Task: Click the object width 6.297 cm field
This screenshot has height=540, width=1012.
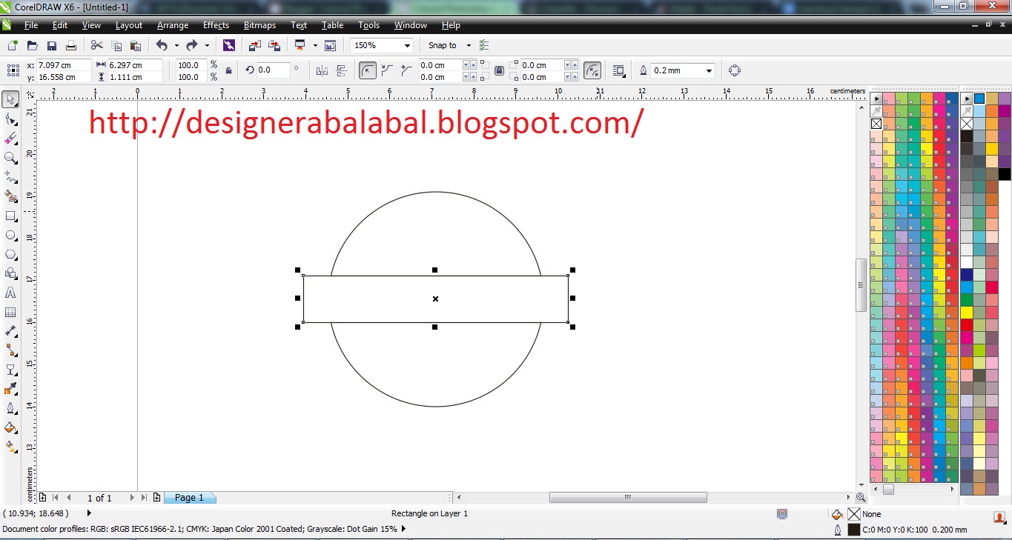Action: [134, 65]
